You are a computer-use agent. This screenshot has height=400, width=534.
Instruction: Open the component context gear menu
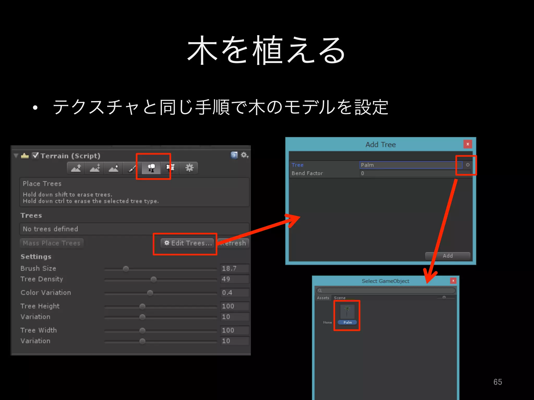coord(244,155)
